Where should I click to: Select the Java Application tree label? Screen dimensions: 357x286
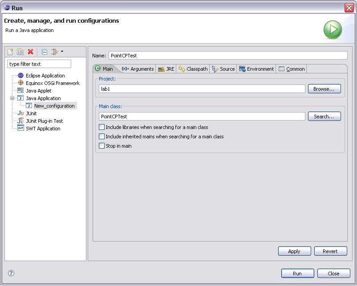pyautogui.click(x=43, y=98)
